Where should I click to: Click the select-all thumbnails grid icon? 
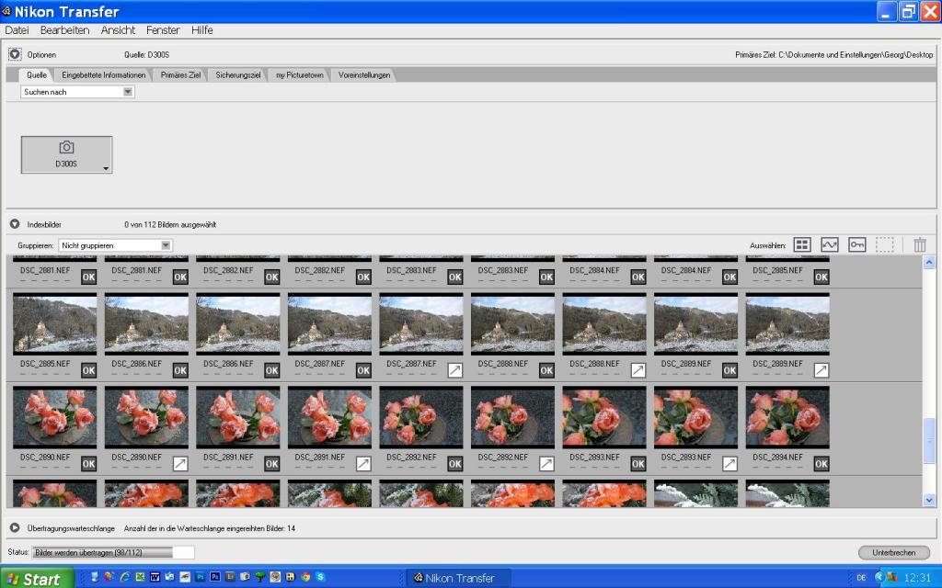(x=802, y=244)
